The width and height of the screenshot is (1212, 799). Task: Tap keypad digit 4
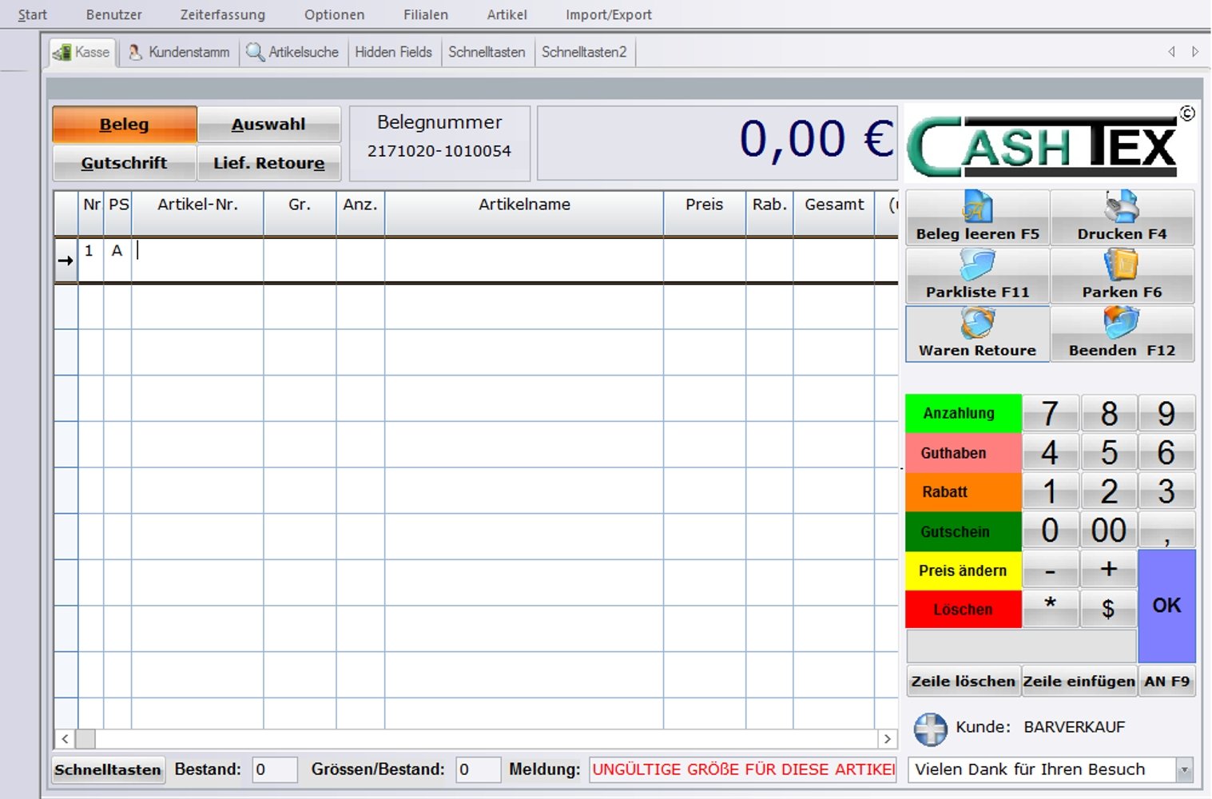click(x=1051, y=452)
